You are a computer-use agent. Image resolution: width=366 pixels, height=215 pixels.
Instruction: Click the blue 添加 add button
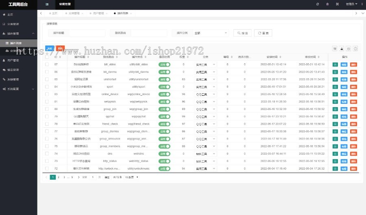coord(50,48)
